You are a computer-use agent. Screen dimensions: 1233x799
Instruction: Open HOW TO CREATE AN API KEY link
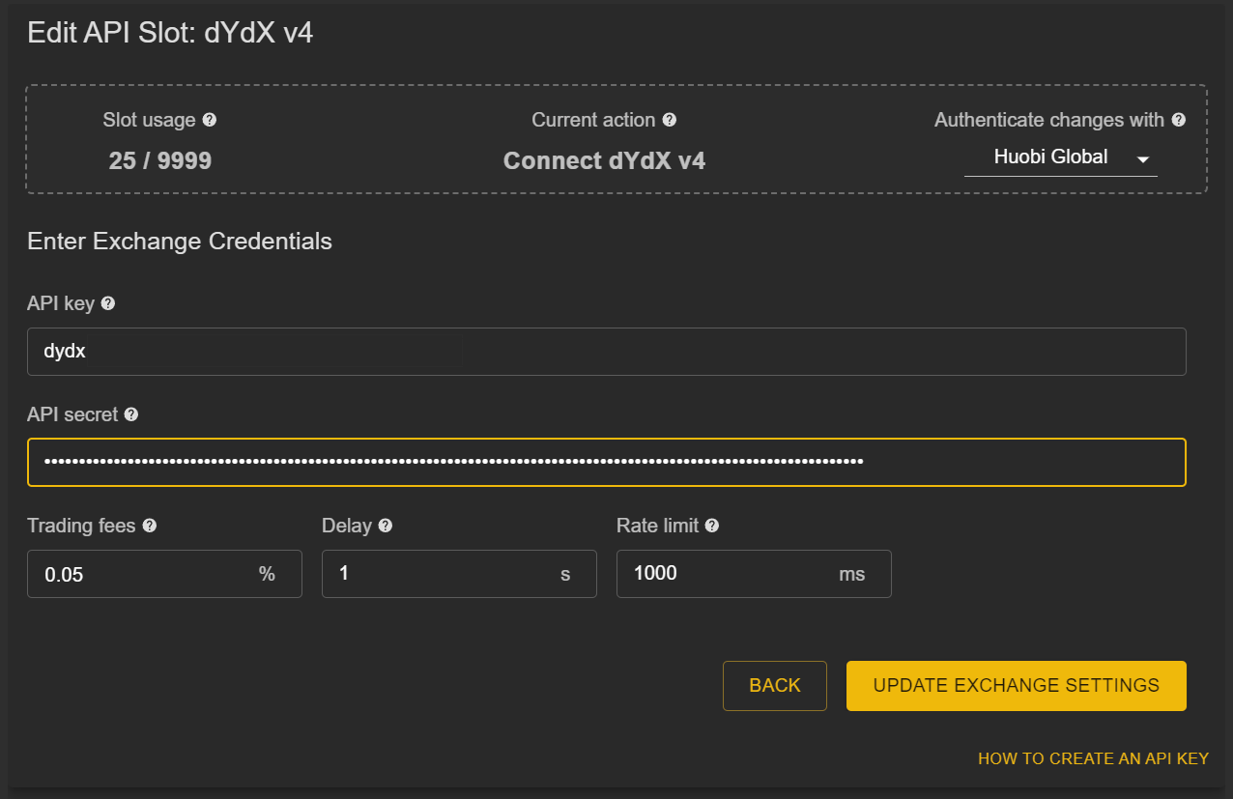tap(1093, 759)
